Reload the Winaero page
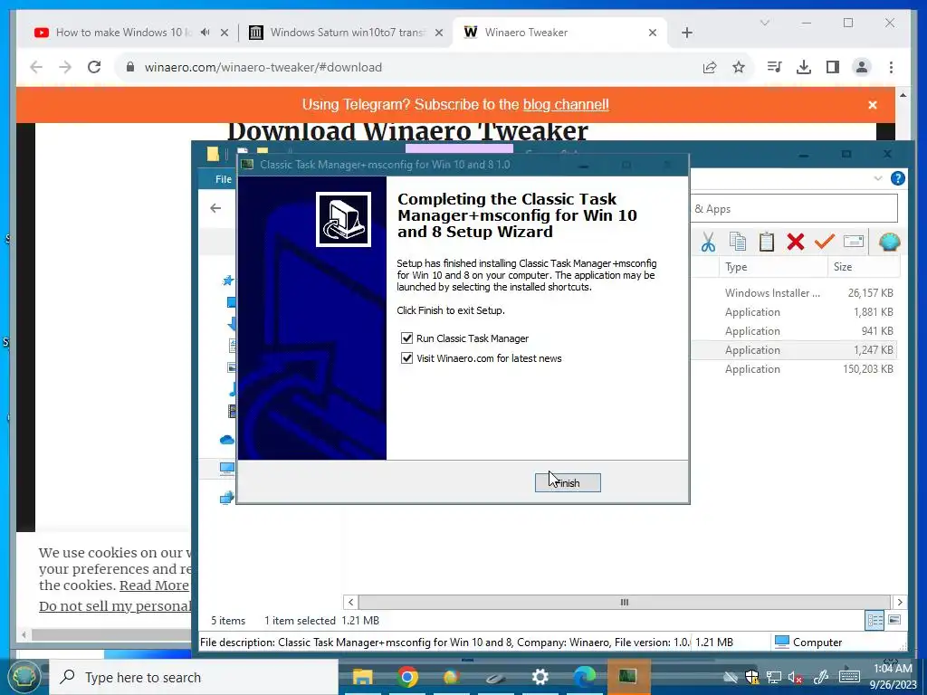The width and height of the screenshot is (927, 695). coord(94,67)
